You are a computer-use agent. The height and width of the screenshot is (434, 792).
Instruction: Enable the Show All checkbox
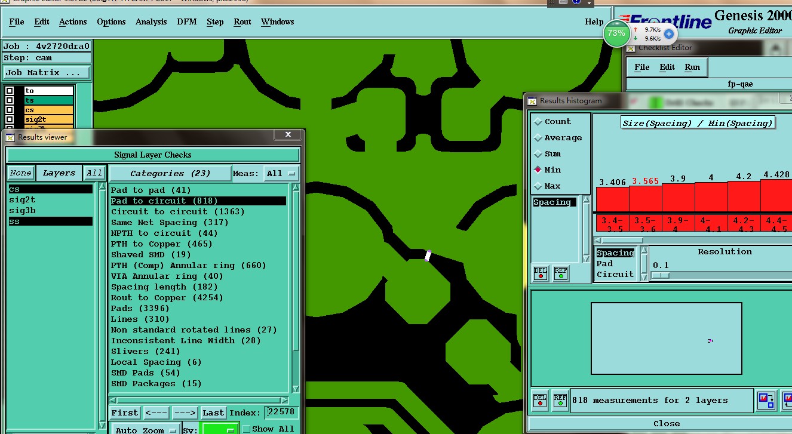coord(246,429)
